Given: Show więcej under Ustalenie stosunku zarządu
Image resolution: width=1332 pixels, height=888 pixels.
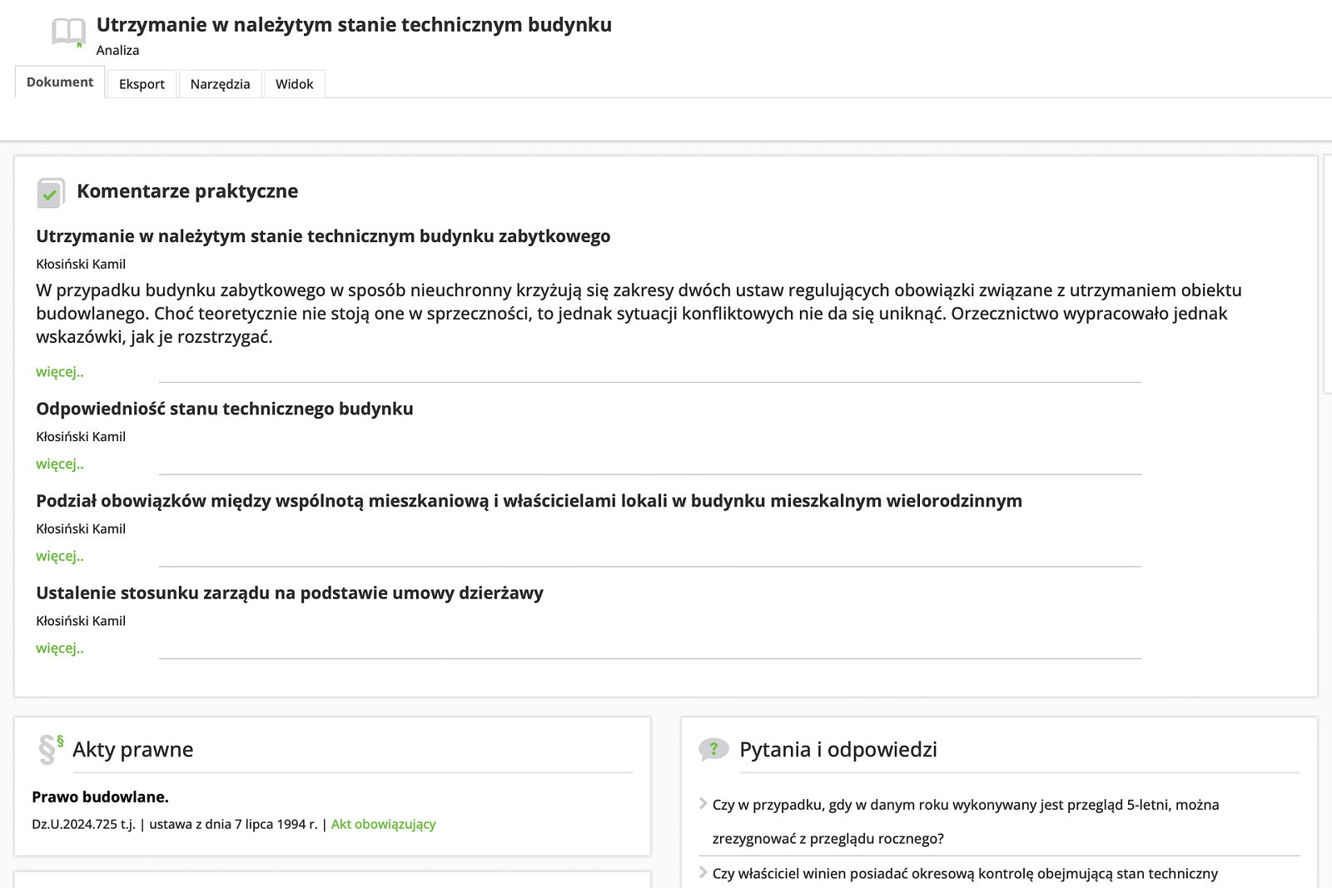Looking at the screenshot, I should click(60, 648).
